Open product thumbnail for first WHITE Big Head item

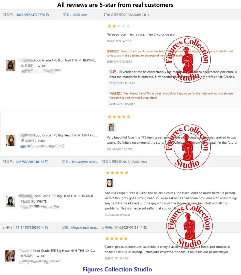(x=10, y=65)
